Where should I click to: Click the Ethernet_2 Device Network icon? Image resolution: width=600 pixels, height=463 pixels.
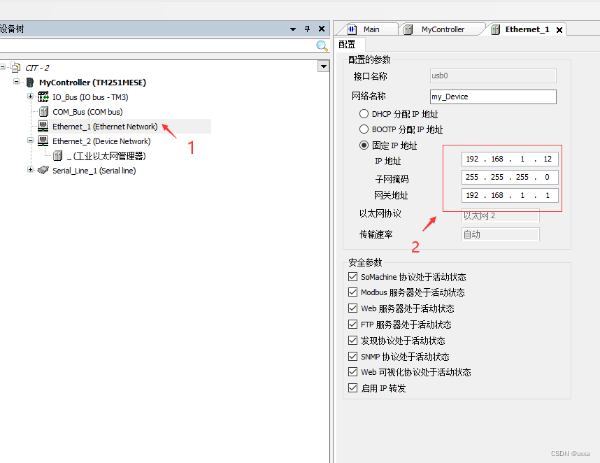[x=42, y=141]
